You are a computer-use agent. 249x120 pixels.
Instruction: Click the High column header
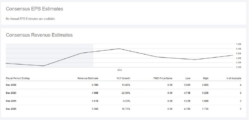206,78
